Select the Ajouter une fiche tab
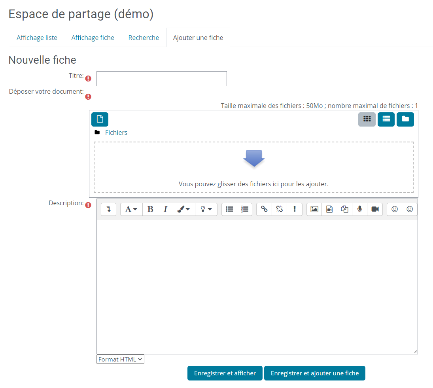The height and width of the screenshot is (388, 433). pyautogui.click(x=198, y=38)
